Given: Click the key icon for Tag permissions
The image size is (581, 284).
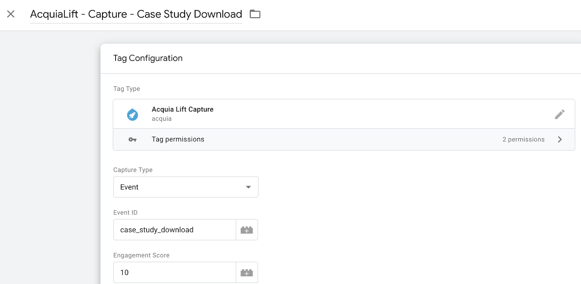Looking at the screenshot, I should [x=132, y=139].
